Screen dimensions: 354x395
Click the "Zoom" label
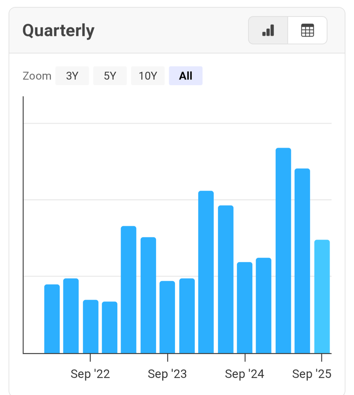[37, 76]
